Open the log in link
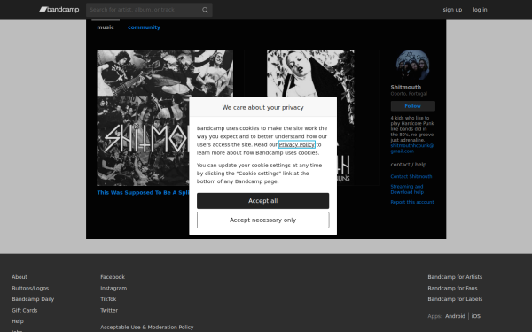 (480, 10)
